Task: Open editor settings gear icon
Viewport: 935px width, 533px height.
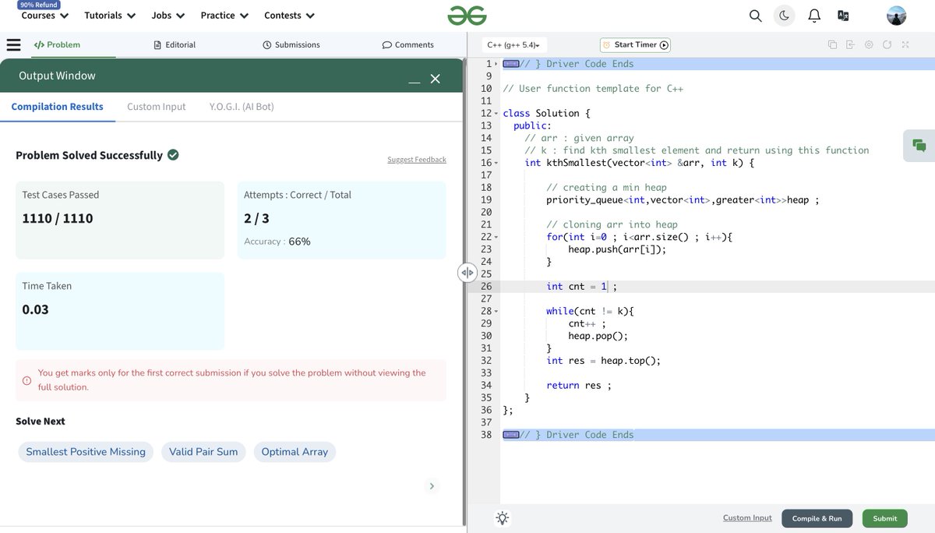Action: 869,45
